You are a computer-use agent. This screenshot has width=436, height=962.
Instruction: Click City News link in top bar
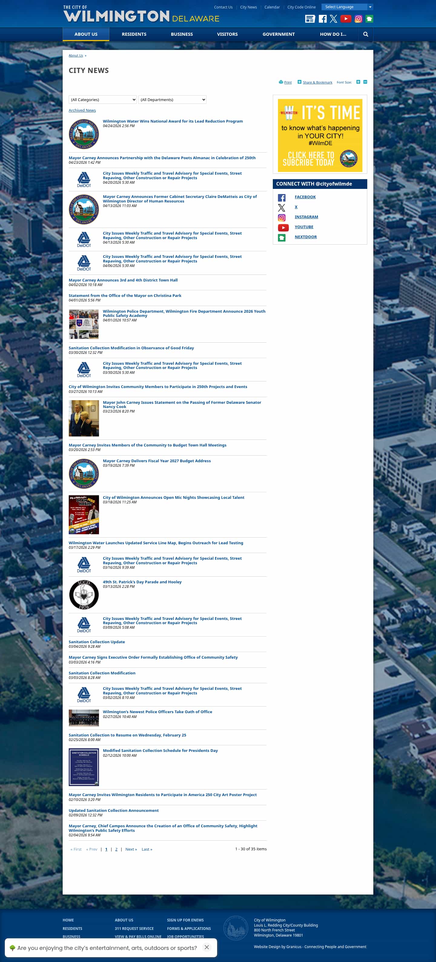[249, 7]
